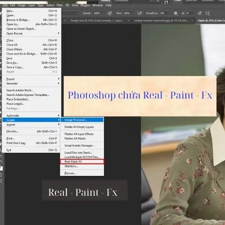Open the smoothing options gear icon

[x=176, y=13]
